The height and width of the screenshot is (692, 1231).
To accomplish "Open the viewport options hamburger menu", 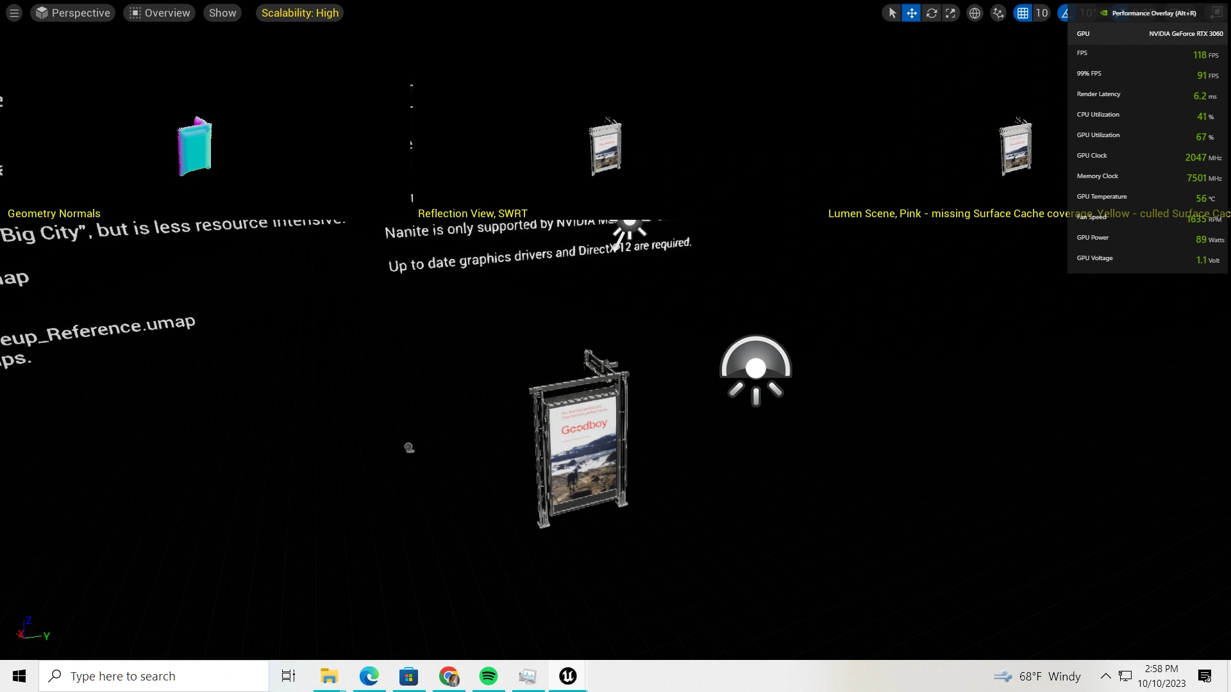I will click(14, 13).
